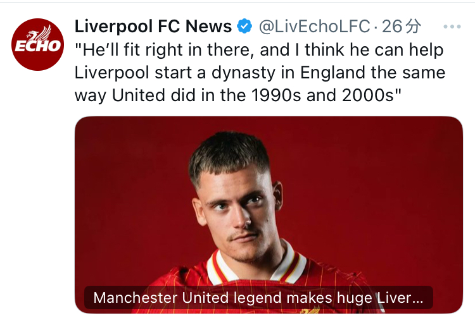Open the player photo link card
Image resolution: width=475 pixels, height=318 pixels.
269,214
